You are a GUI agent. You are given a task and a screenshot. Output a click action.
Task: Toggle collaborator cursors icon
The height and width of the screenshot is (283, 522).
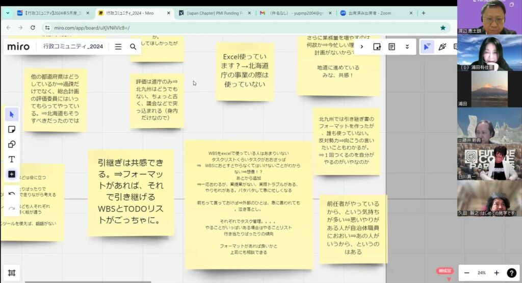pos(427,47)
